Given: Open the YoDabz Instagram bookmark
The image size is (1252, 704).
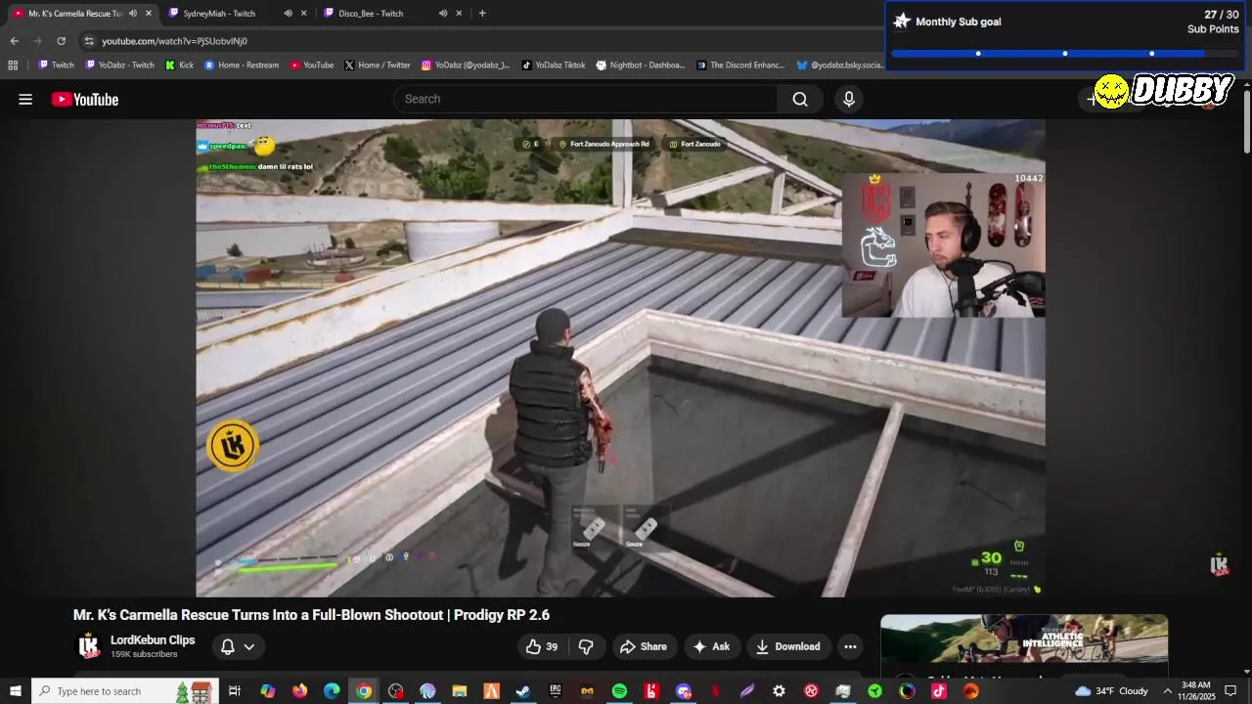Looking at the screenshot, I should tap(466, 66).
